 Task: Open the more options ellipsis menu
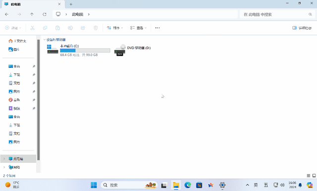tap(158, 28)
